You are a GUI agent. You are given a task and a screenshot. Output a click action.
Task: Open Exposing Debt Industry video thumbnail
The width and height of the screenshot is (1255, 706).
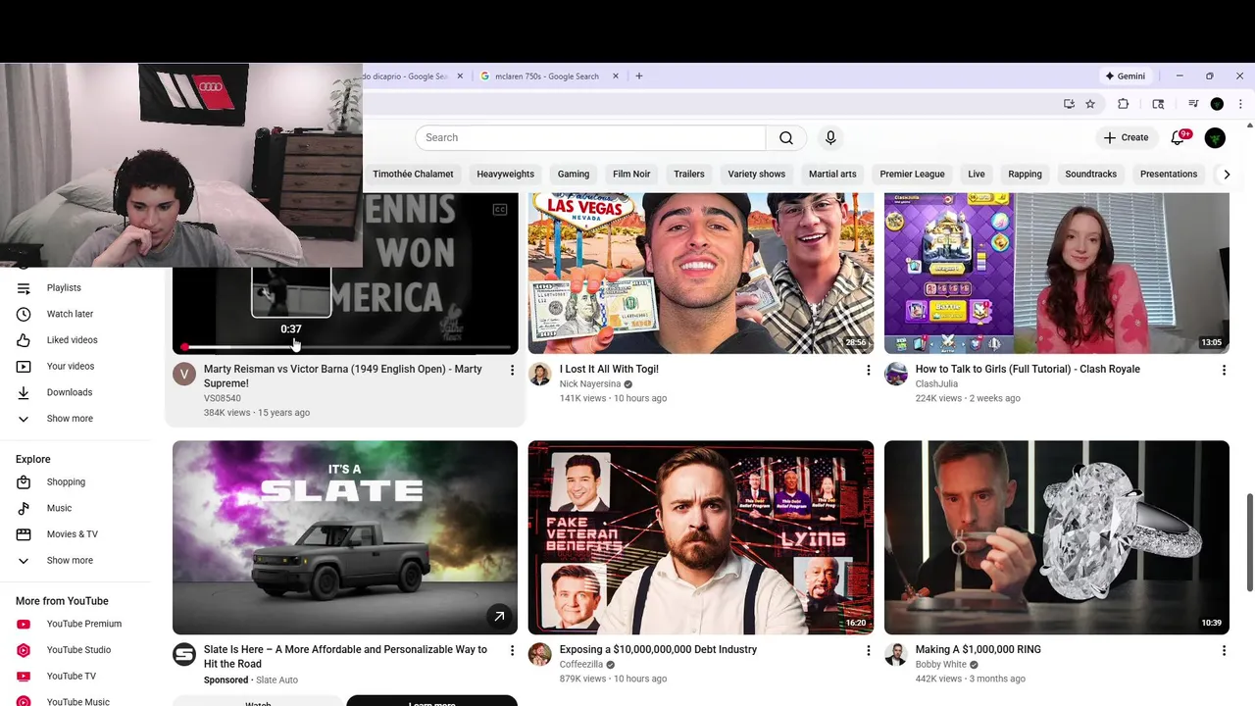700,537
